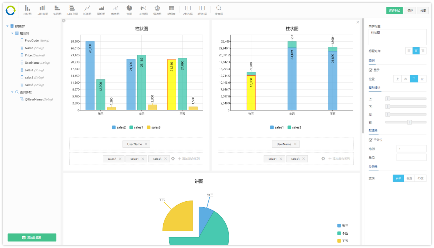
Task: Toggle the 显示 legend checkbox
Action: pyautogui.click(x=371, y=70)
